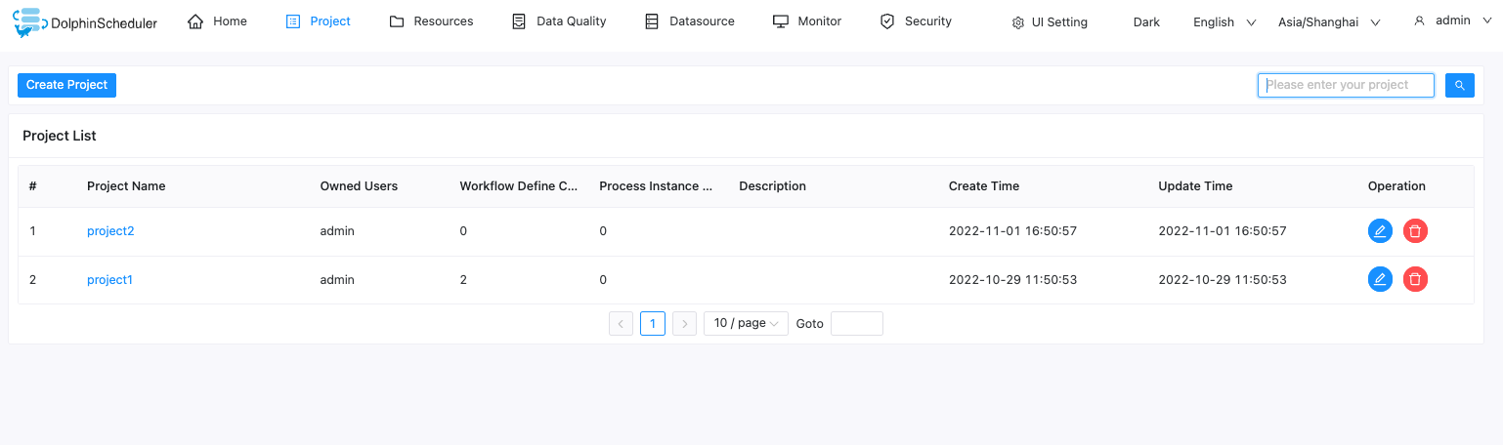Focus the project search input field

pos(1346,86)
